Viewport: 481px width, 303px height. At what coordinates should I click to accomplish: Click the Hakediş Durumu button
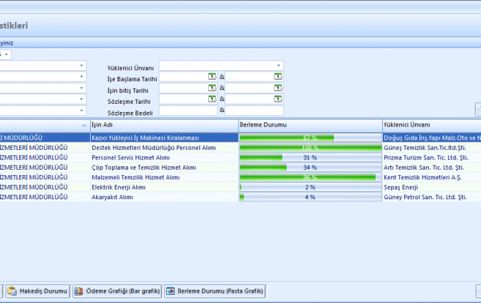tap(39, 291)
